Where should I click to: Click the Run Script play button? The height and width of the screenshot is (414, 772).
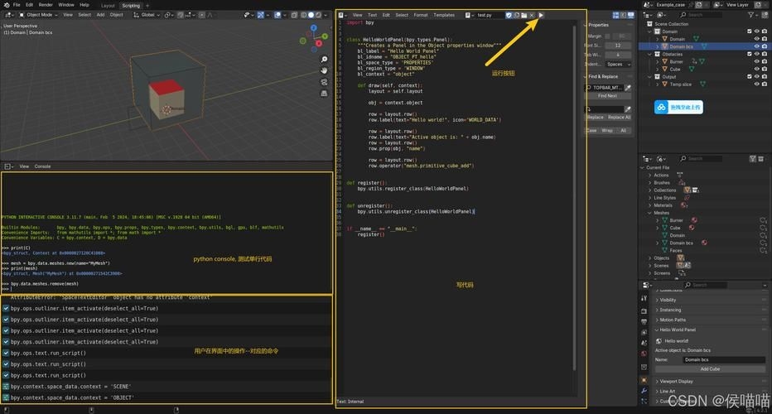[541, 15]
